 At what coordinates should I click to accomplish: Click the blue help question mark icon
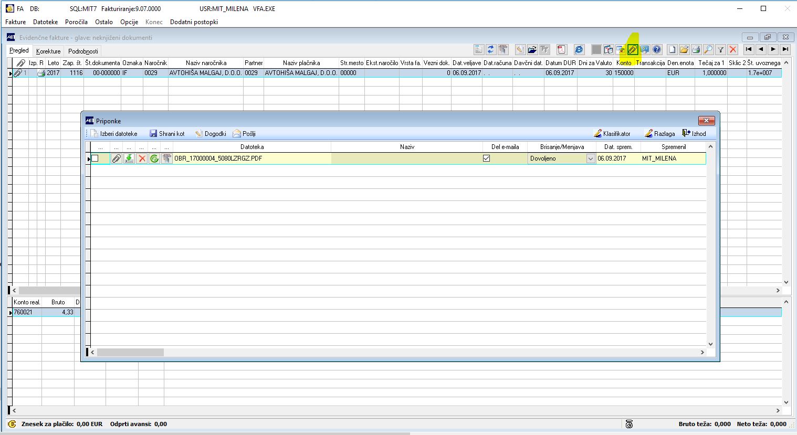657,50
